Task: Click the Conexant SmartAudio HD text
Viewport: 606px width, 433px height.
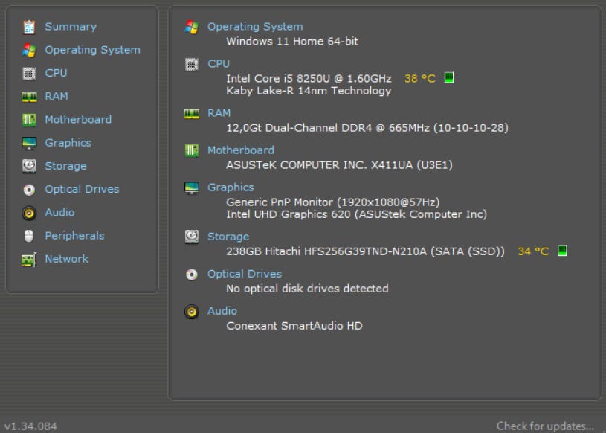Action: [294, 326]
